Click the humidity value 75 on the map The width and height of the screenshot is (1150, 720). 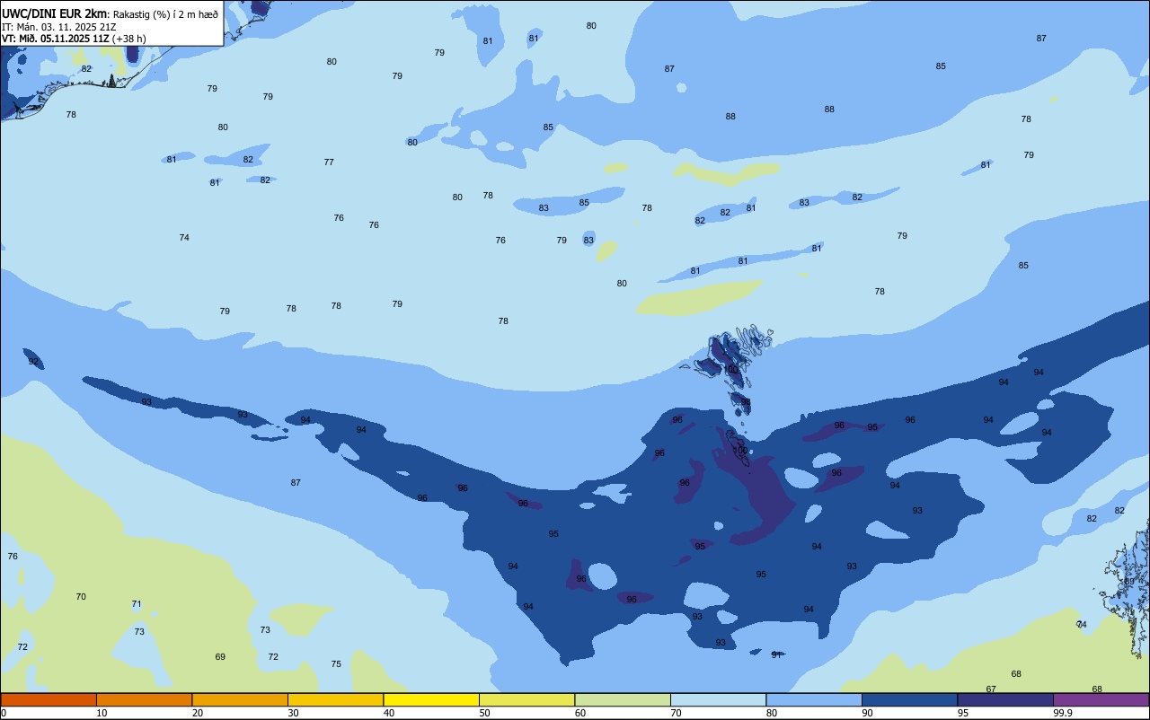point(336,664)
